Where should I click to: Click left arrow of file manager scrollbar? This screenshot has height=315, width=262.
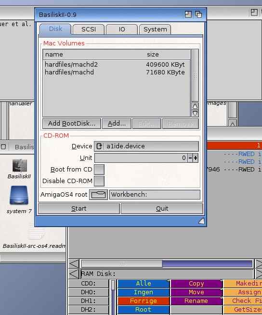(74, 264)
